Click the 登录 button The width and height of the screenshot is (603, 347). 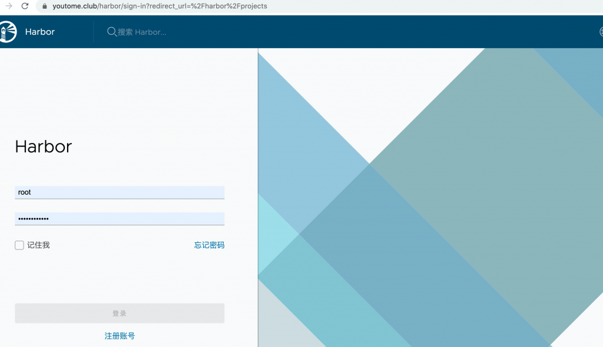120,313
